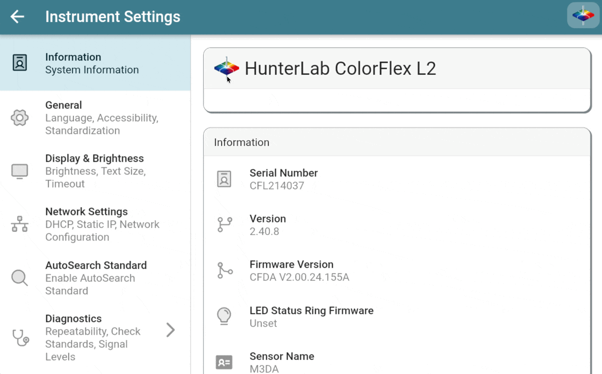Click the HunterLab logo button top-right
Screen dimensions: 602x374
(x=583, y=16)
